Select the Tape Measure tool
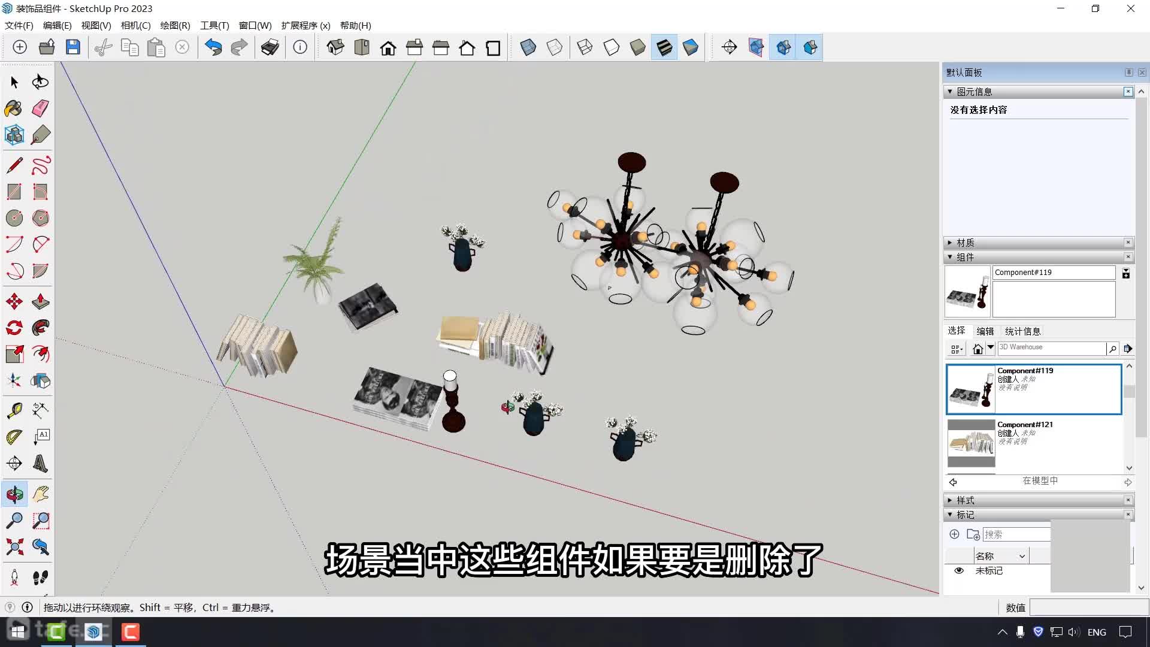The image size is (1150, 647). click(14, 410)
